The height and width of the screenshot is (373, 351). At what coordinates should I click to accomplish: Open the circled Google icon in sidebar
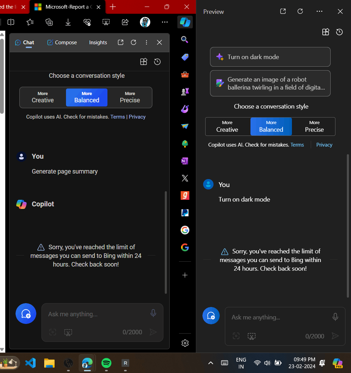(x=185, y=230)
